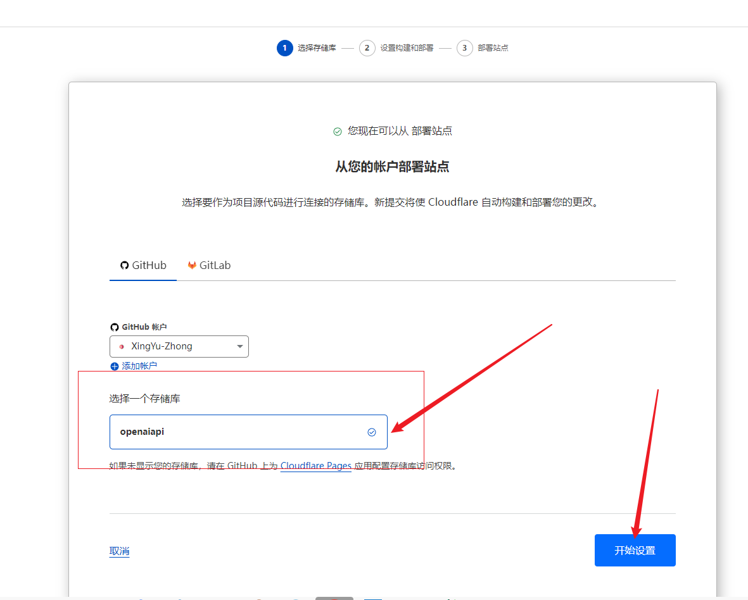Switch to the GitLab tab
748x600 pixels.
[x=209, y=265]
